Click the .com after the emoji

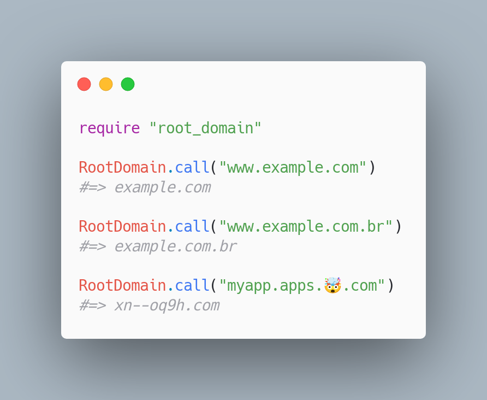click(x=360, y=285)
